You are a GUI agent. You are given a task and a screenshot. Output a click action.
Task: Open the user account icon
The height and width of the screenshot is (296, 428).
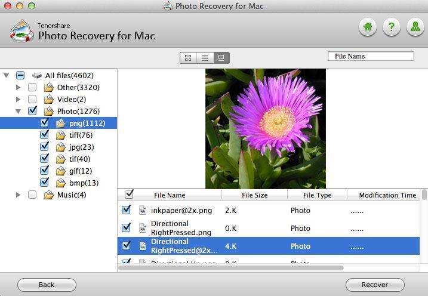415,27
